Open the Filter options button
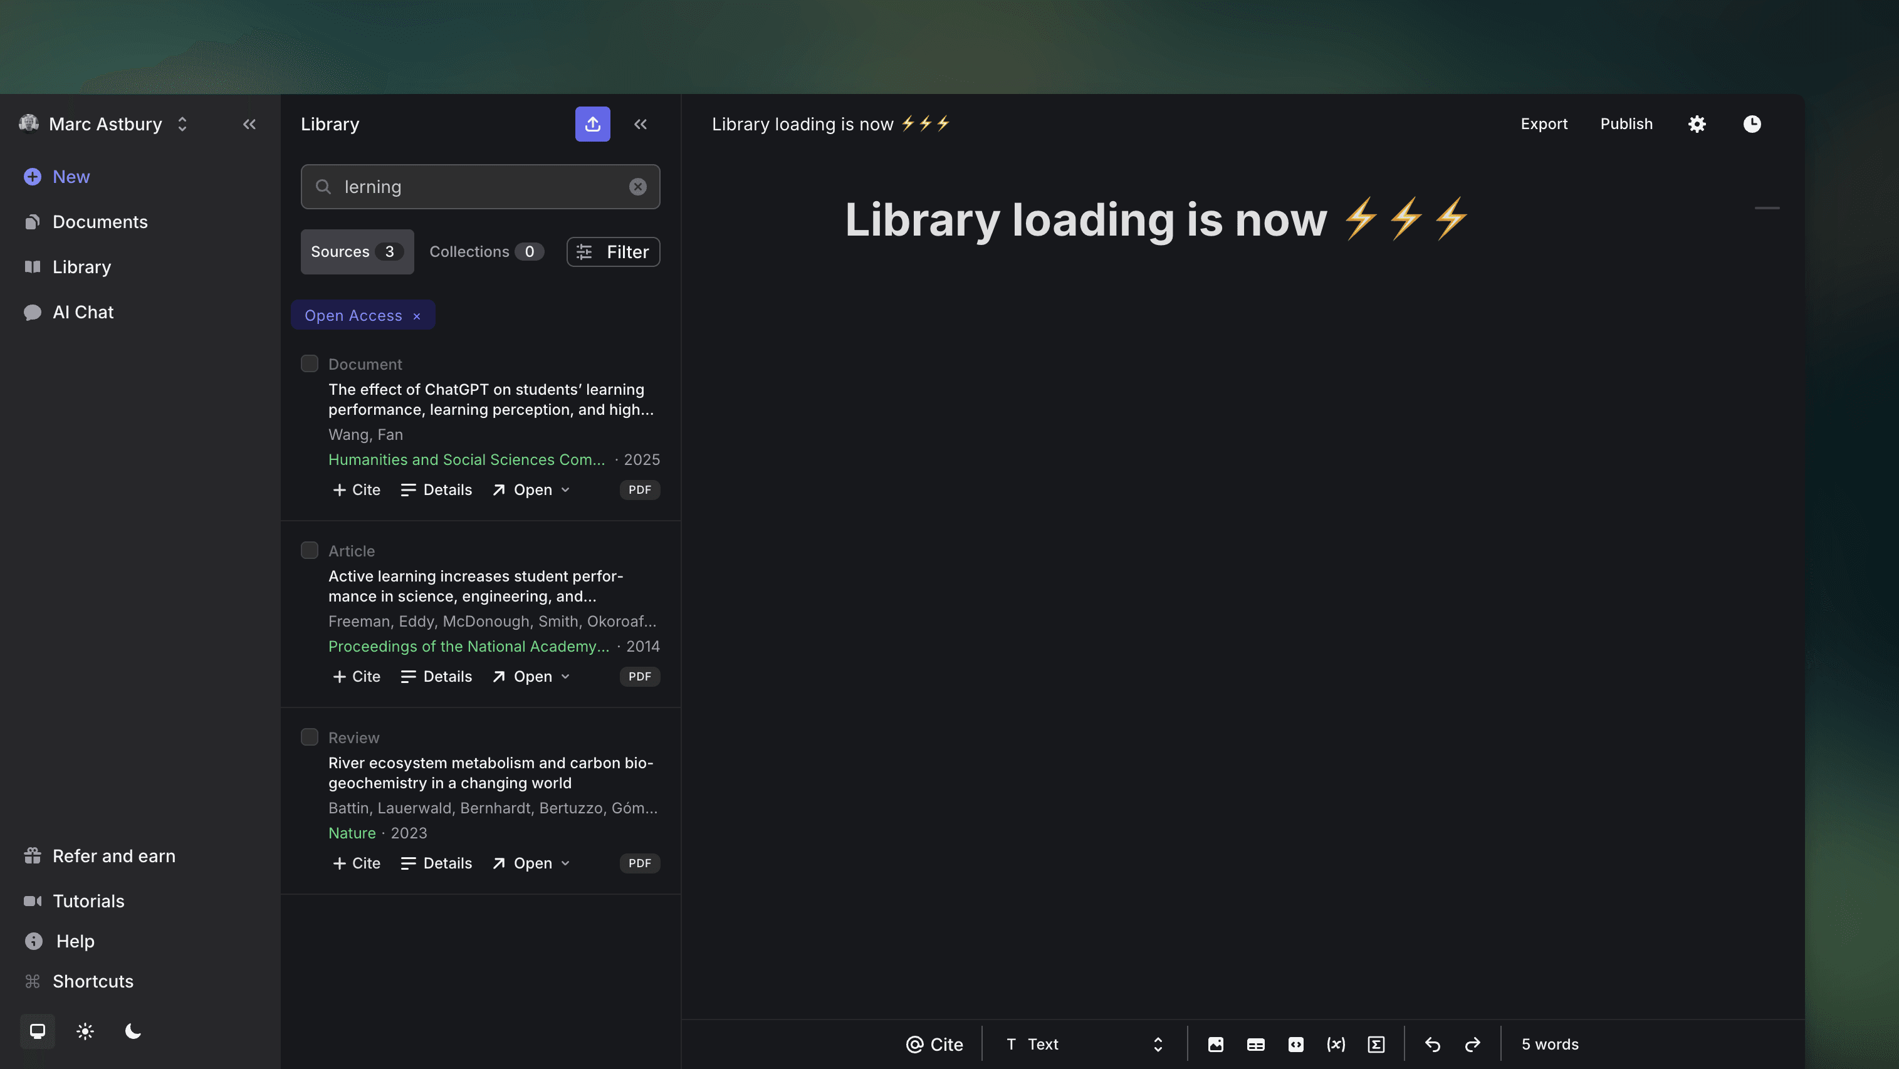The image size is (1899, 1069). (612, 251)
